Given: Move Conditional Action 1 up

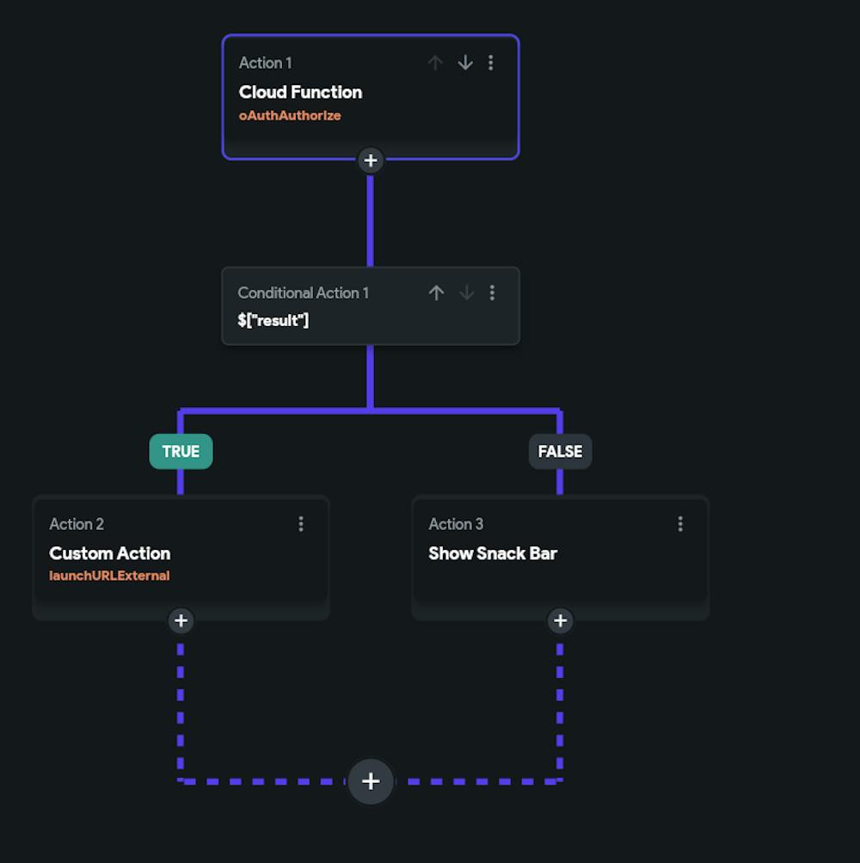Looking at the screenshot, I should (436, 293).
